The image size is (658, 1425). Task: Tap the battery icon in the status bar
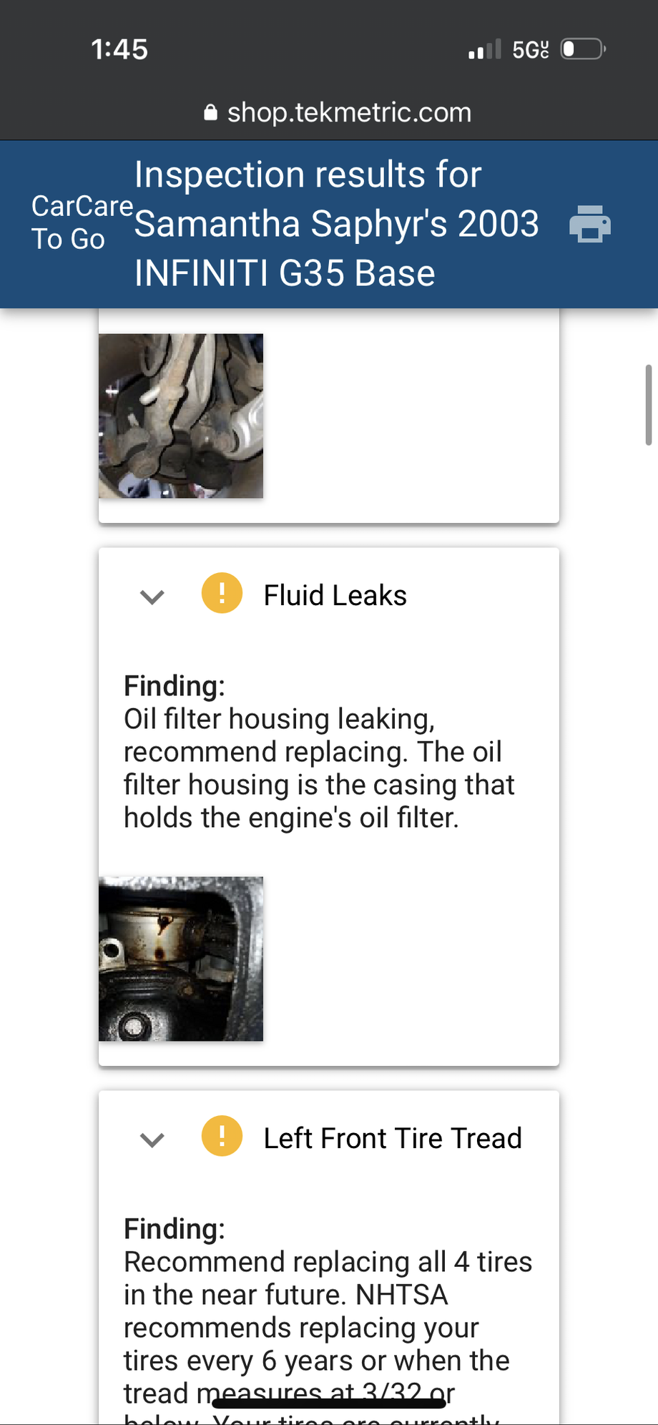click(x=583, y=49)
